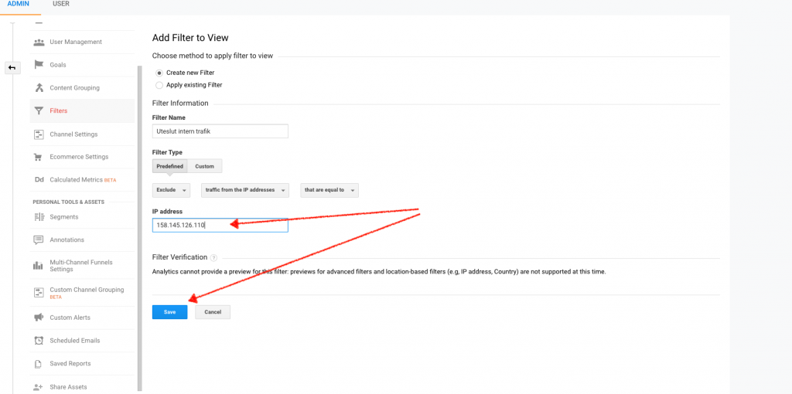Click the Channel Settings icon
The height and width of the screenshot is (394, 792).
pos(39,134)
